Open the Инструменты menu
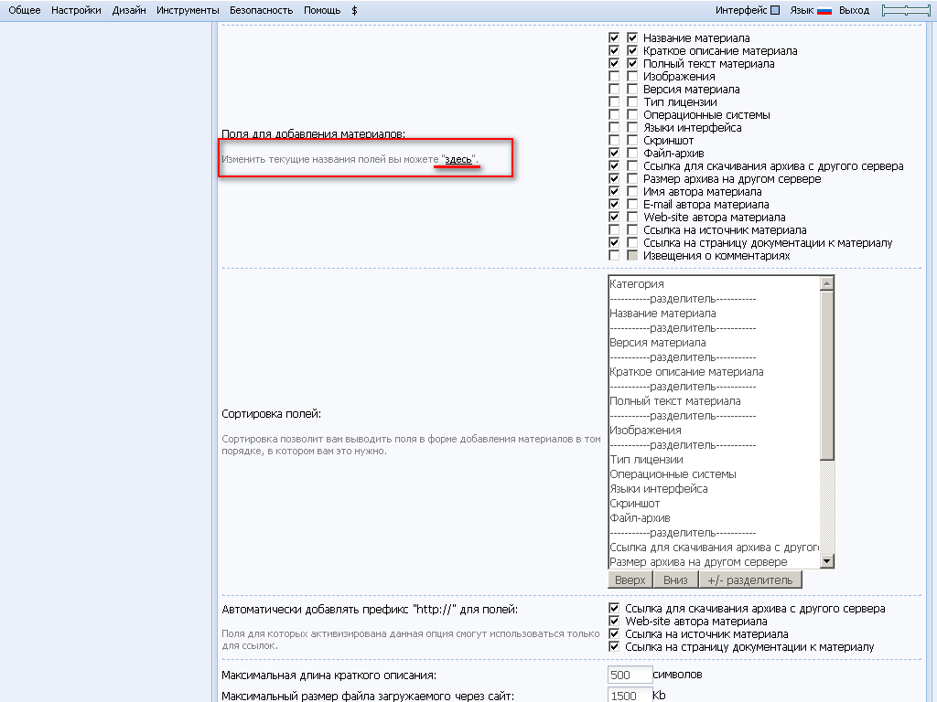Image resolution: width=937 pixels, height=702 pixels. [x=188, y=10]
